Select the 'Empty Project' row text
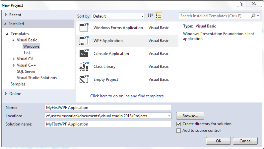Viewport: 264px width, 149px height. [106, 79]
